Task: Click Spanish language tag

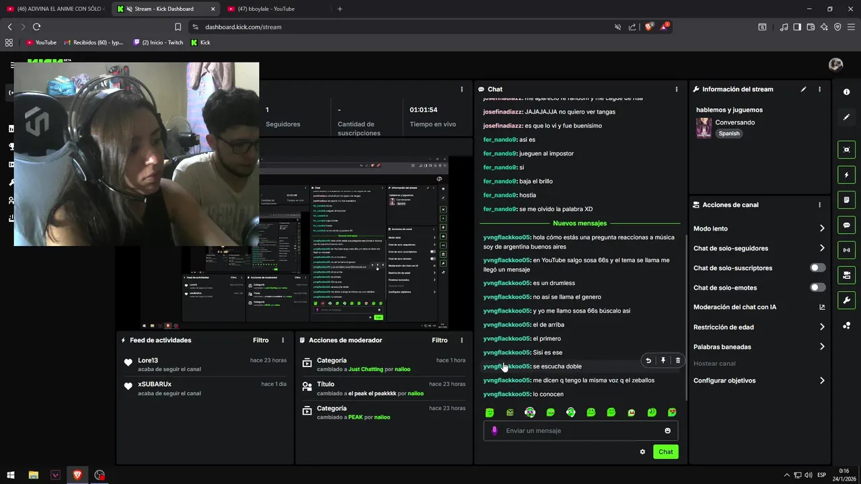Action: tap(728, 133)
